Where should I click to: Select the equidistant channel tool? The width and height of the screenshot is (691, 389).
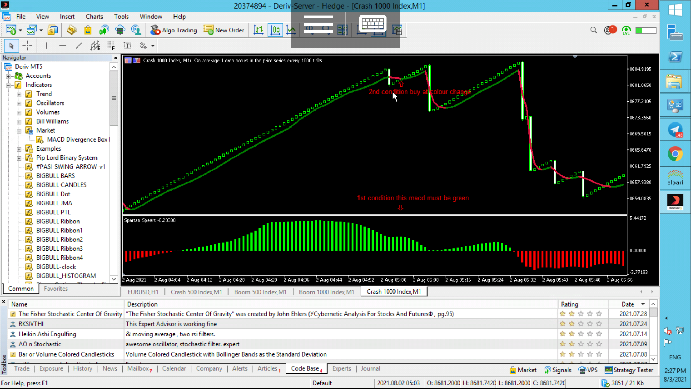95,46
